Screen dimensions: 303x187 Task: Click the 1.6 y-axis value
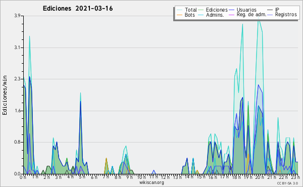(x=17, y=111)
